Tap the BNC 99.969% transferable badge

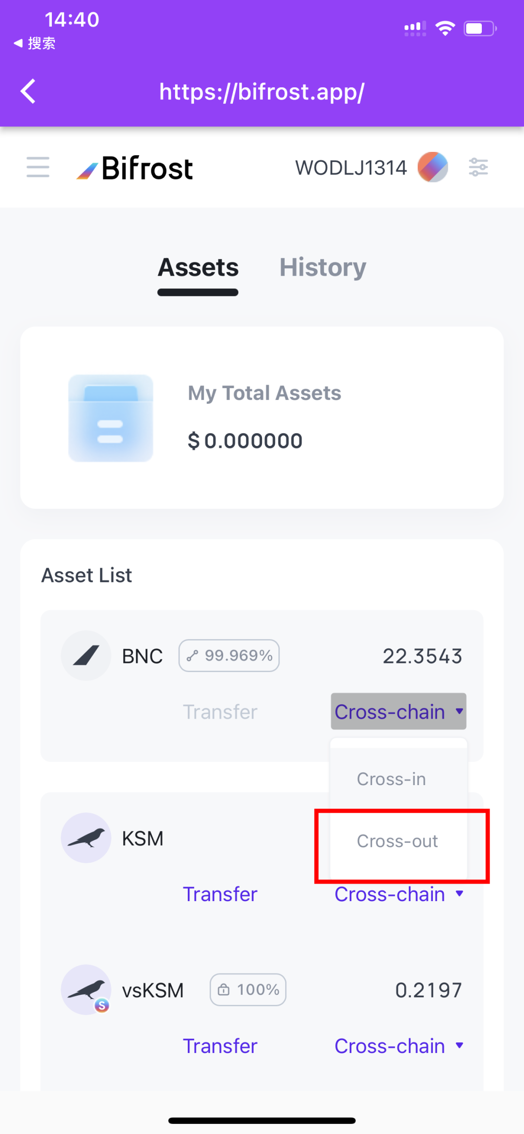click(x=229, y=656)
